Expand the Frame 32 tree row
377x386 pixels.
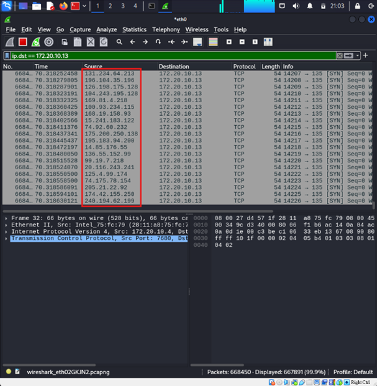coord(6,218)
